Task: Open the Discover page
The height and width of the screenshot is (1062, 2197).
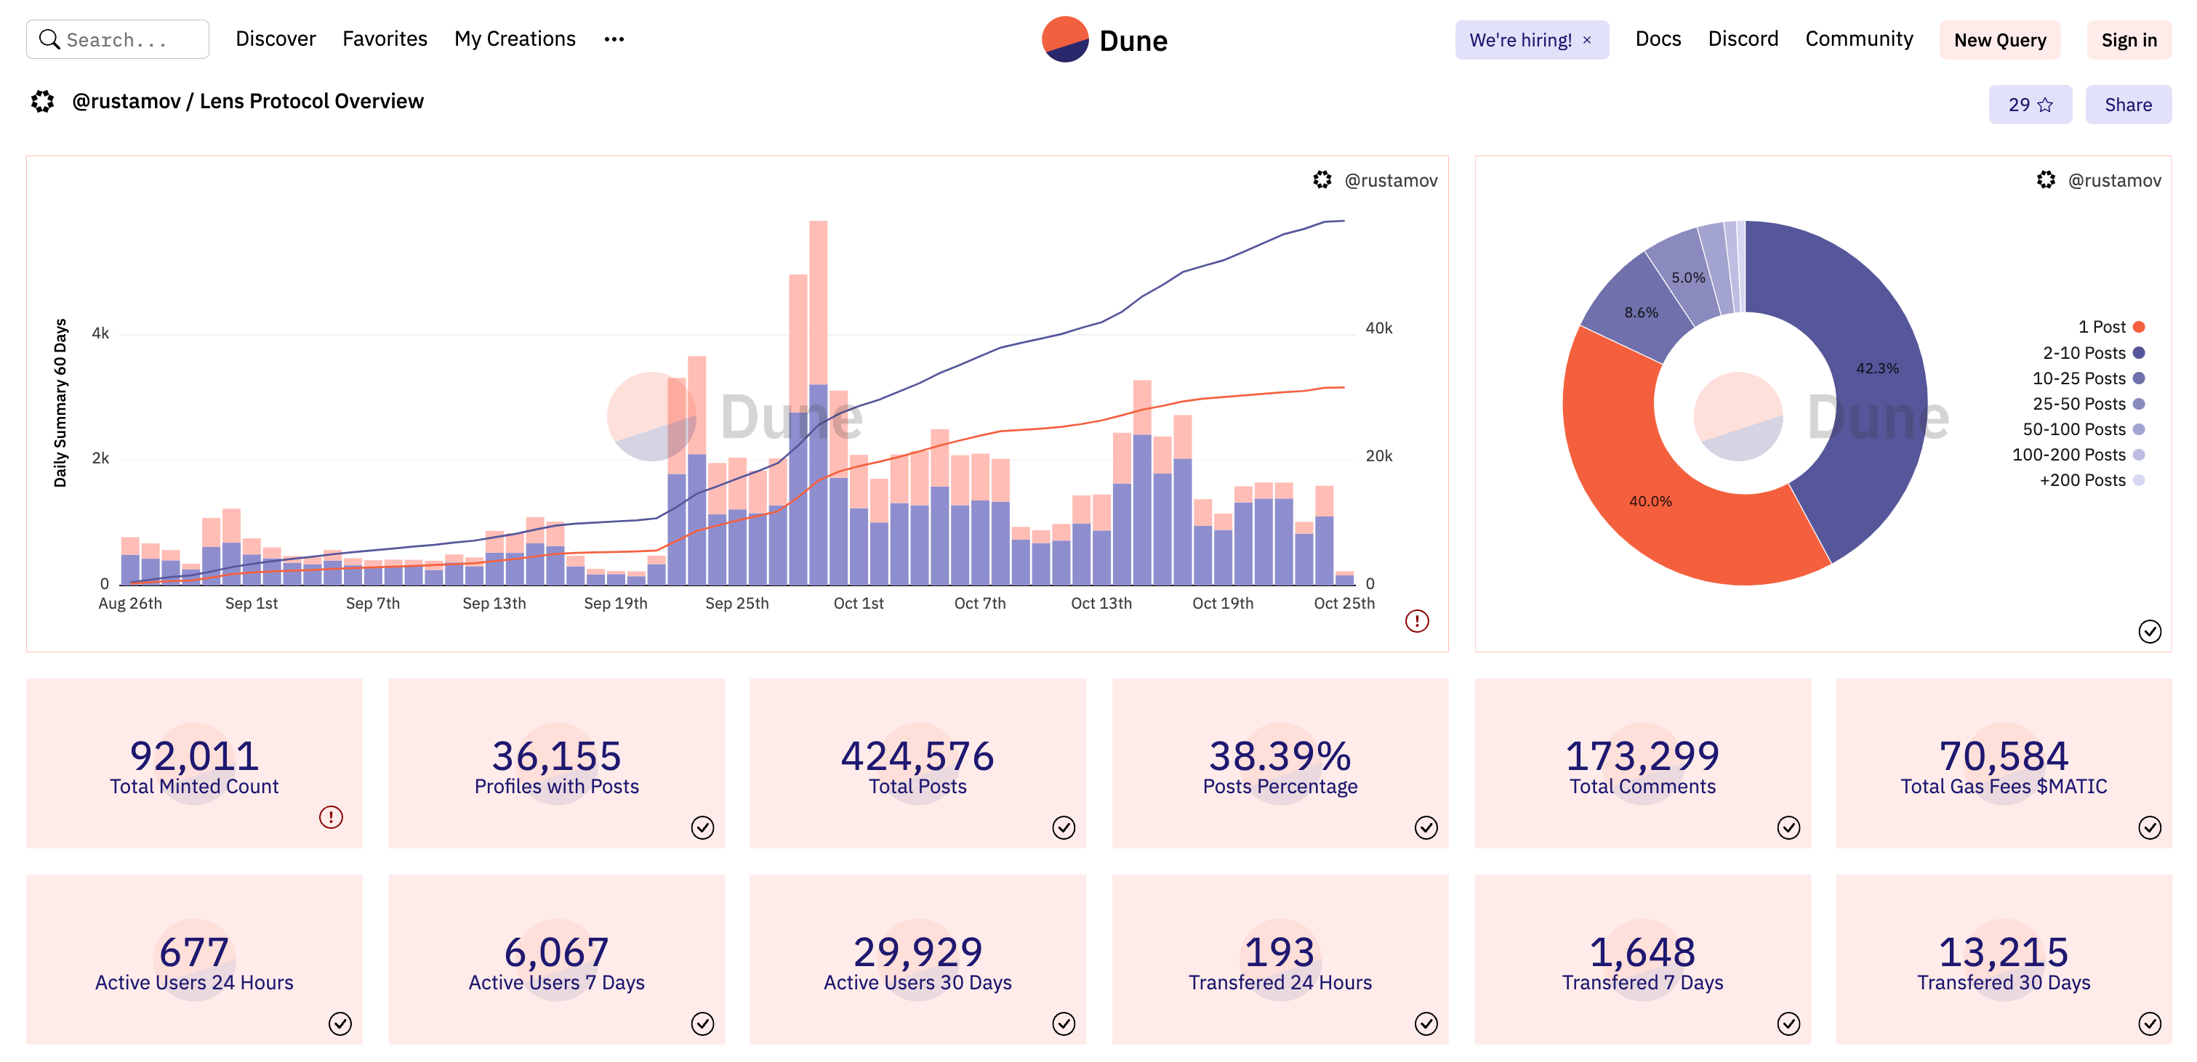Action: (276, 39)
